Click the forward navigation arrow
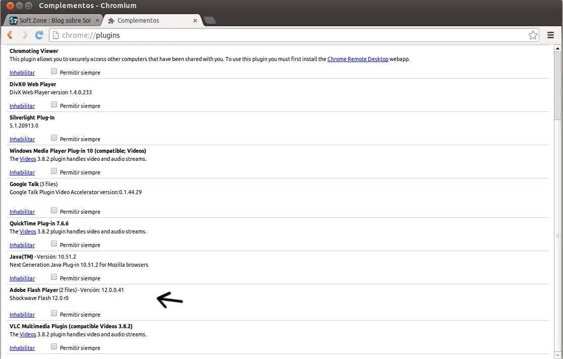563x359 pixels. pos(25,35)
